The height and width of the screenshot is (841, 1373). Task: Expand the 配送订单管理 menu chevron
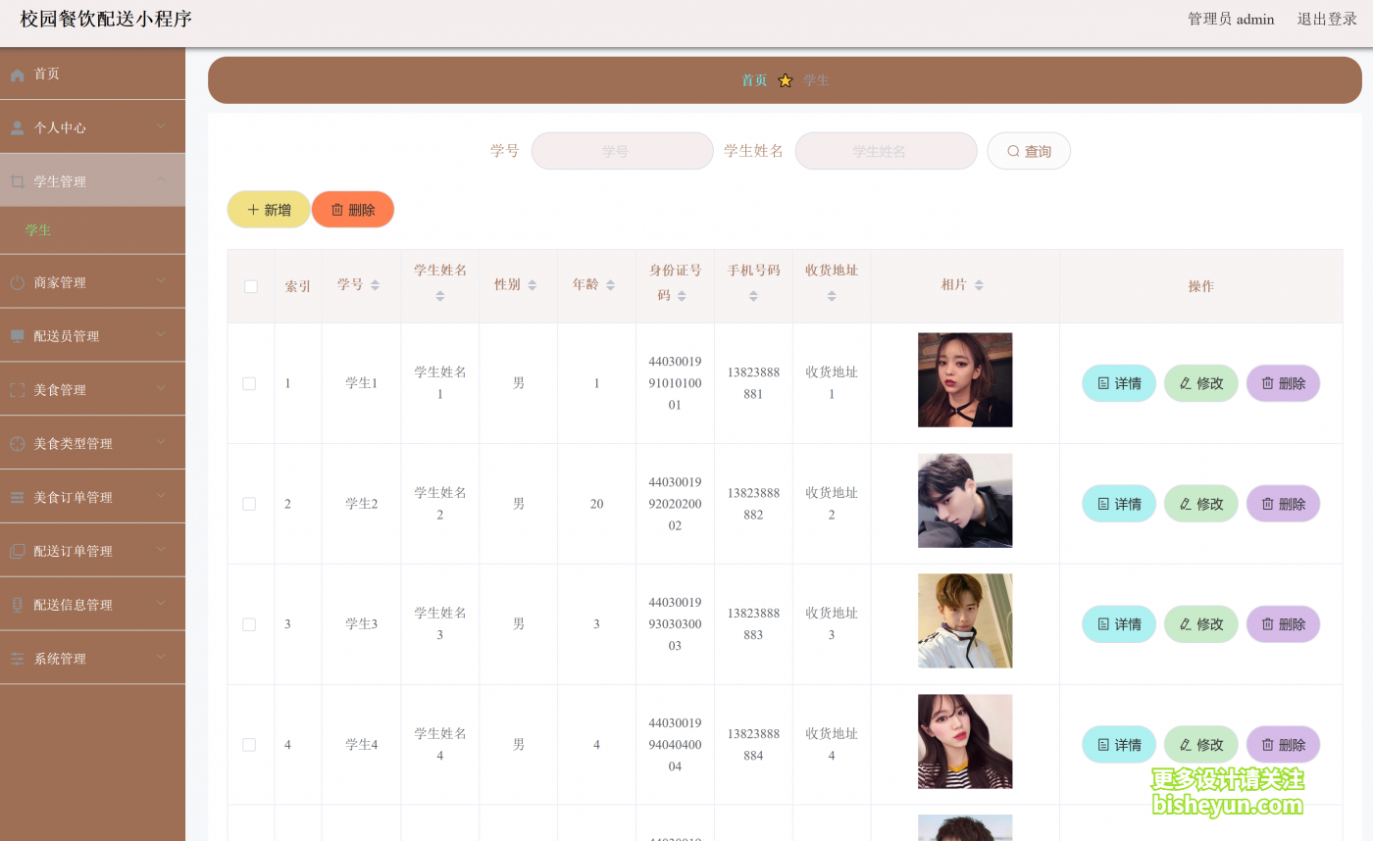[161, 550]
